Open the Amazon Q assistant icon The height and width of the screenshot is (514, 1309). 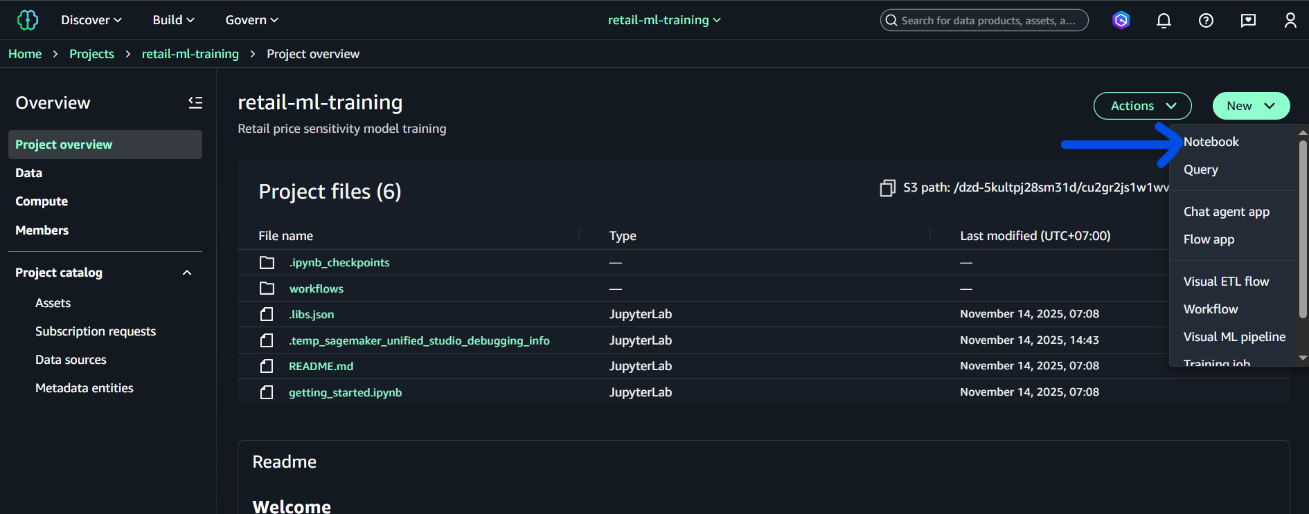[x=1121, y=20]
